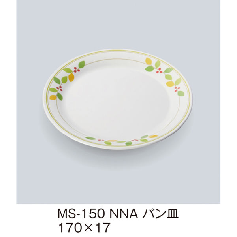This screenshot has height=237, width=237.
Task: Click the number 170 in the size text
Action: [69, 228]
